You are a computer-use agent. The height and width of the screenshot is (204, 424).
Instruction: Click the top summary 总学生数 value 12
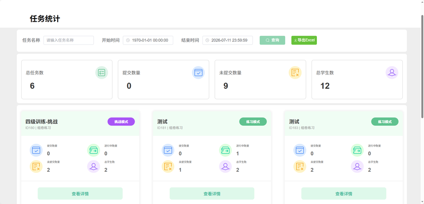click(325, 86)
